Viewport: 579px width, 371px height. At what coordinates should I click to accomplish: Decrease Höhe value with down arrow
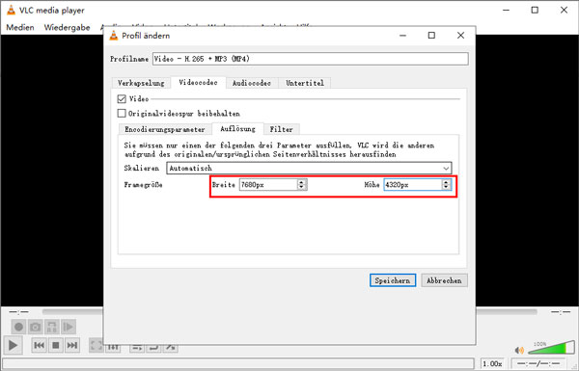click(447, 187)
